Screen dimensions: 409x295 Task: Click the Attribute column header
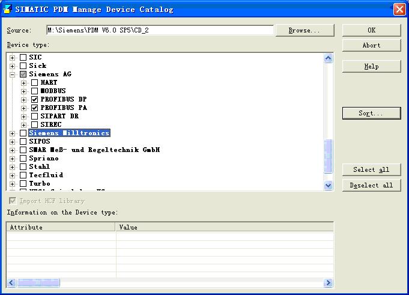61,227
